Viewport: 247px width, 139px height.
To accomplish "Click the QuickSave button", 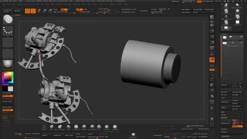I will [175, 1].
